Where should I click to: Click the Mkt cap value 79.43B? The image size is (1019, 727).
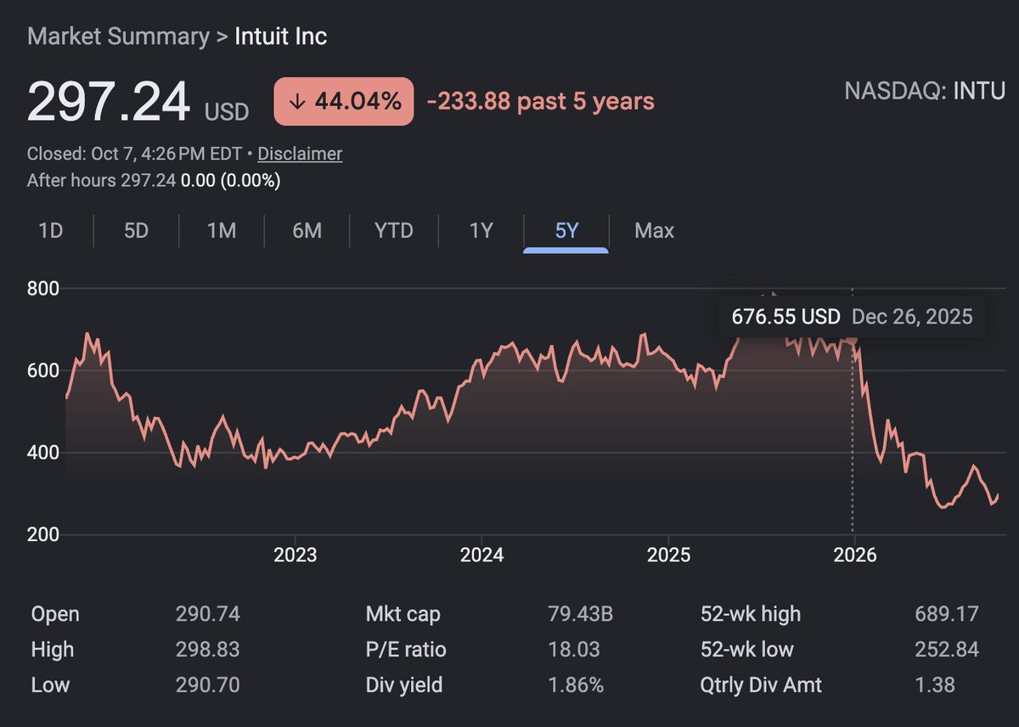(580, 613)
